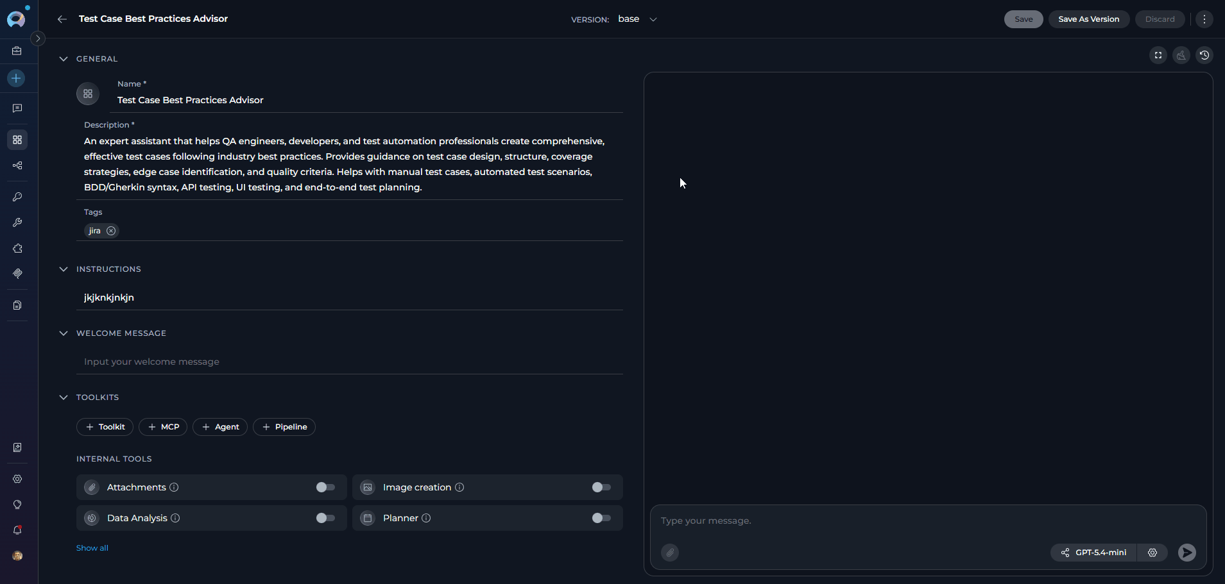The height and width of the screenshot is (584, 1225).
Task: Open the sparkle note icon in lower sidebar
Action: click(x=17, y=447)
